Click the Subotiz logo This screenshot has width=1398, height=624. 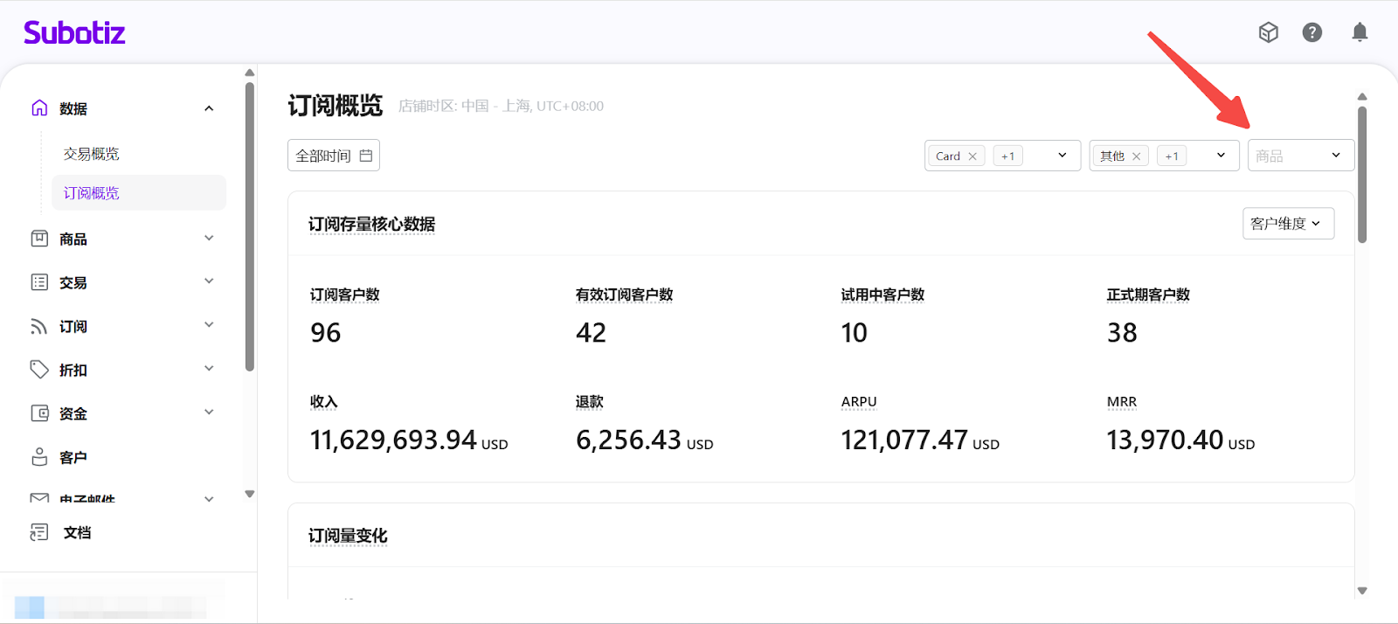tap(74, 33)
